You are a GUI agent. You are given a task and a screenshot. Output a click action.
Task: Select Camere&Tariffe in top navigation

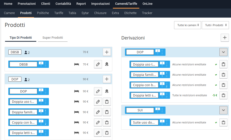click(x=126, y=4)
